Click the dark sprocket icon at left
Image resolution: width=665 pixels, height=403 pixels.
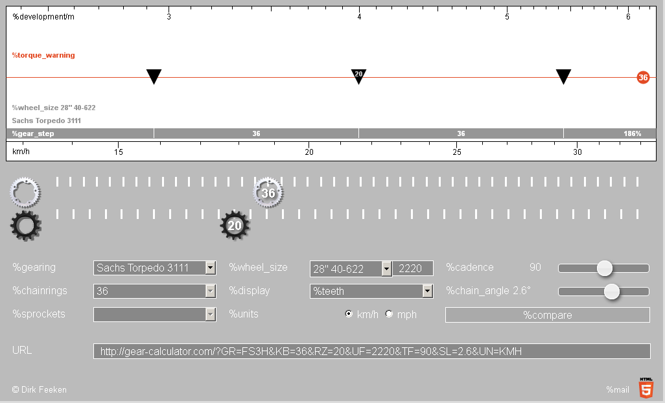(26, 225)
